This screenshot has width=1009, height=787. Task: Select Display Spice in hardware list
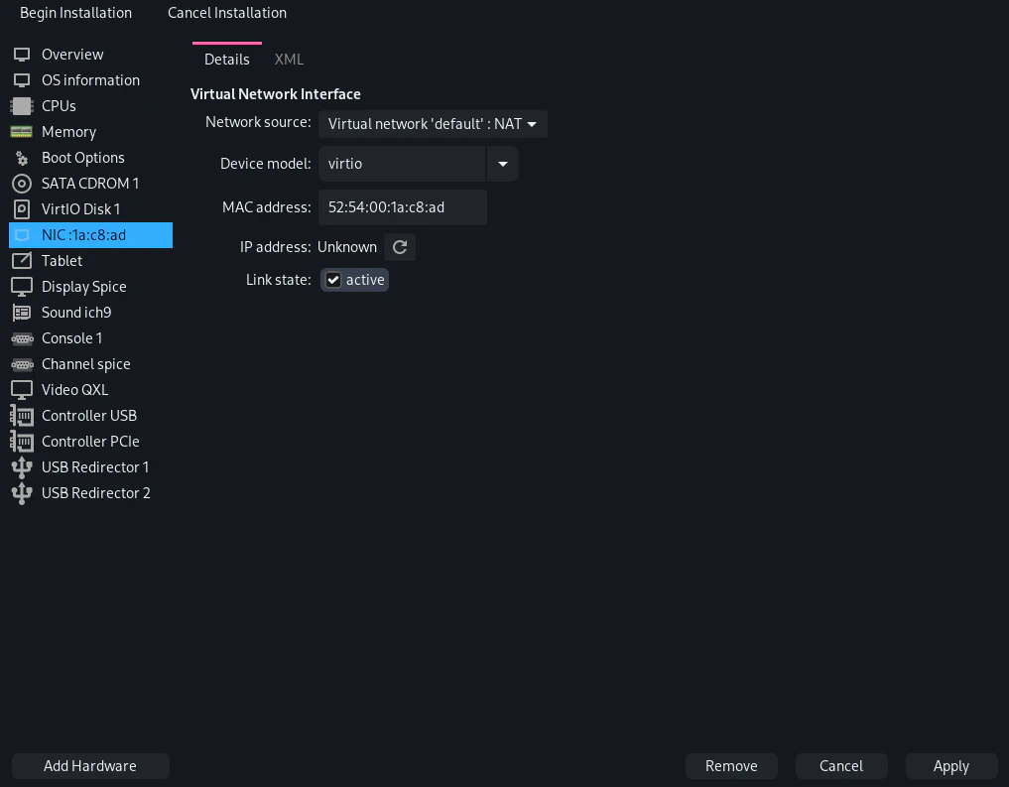84,287
